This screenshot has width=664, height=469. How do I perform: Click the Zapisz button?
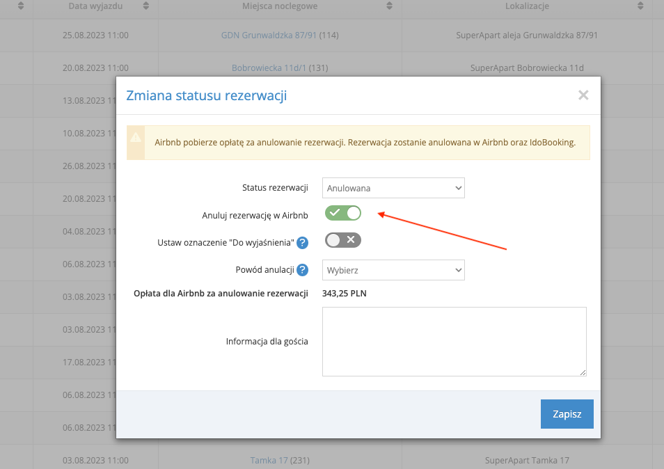click(567, 413)
